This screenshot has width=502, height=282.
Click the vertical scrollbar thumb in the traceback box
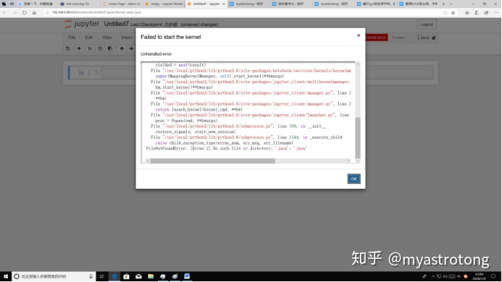click(358, 137)
